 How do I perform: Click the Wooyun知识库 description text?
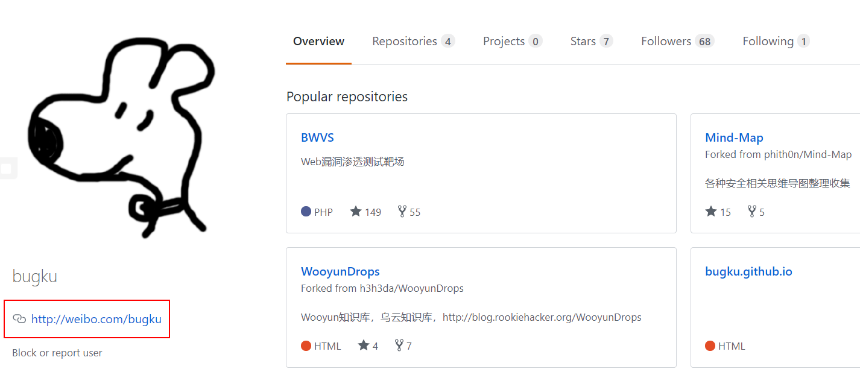471,317
